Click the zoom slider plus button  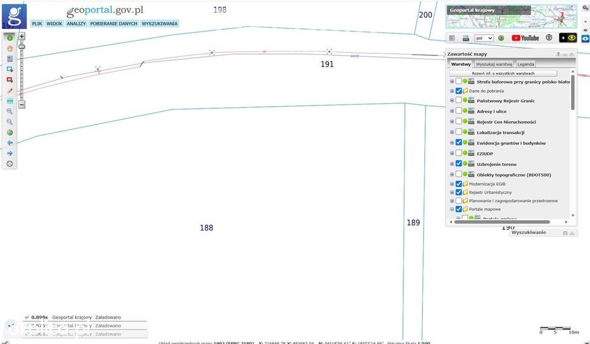[22, 36]
